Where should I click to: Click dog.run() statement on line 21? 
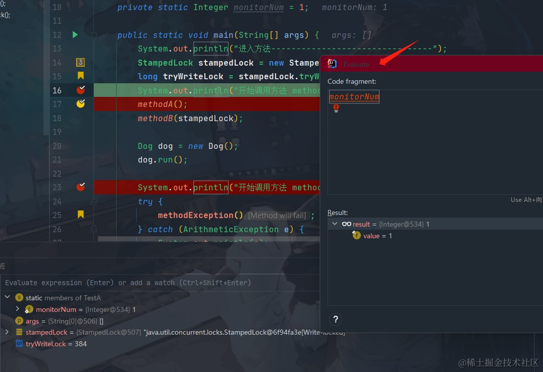coord(163,160)
